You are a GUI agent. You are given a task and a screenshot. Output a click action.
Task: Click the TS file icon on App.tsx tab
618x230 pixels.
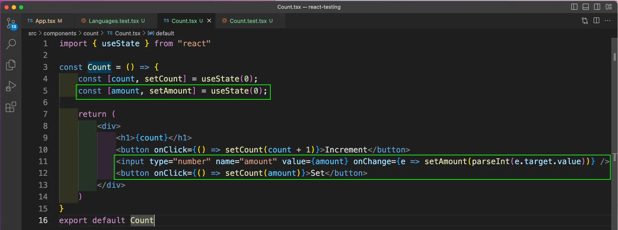[30, 21]
